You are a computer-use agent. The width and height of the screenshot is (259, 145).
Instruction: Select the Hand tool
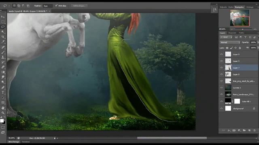coord(3,108)
